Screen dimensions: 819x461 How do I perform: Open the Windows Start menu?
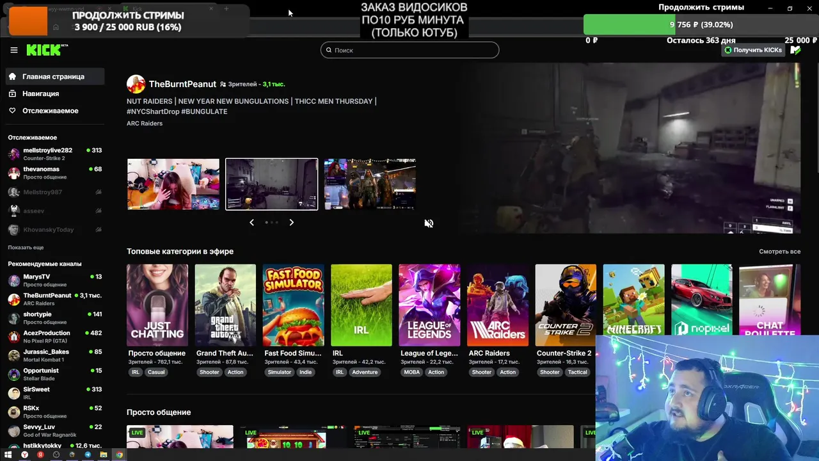(x=8, y=455)
